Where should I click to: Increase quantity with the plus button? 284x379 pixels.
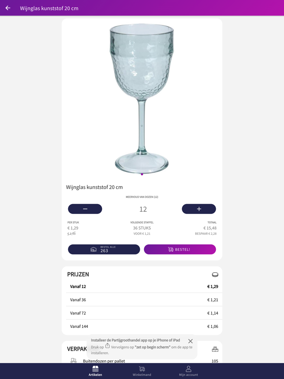[199, 209]
